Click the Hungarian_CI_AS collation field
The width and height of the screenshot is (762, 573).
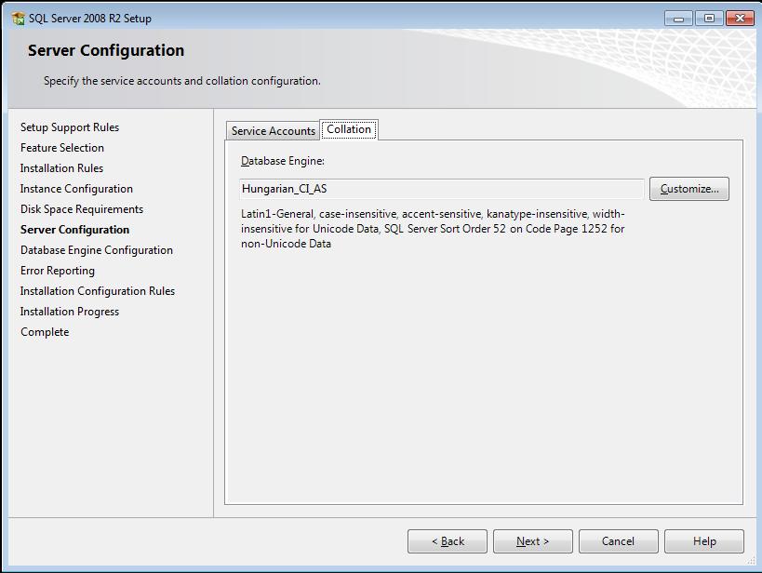(441, 189)
